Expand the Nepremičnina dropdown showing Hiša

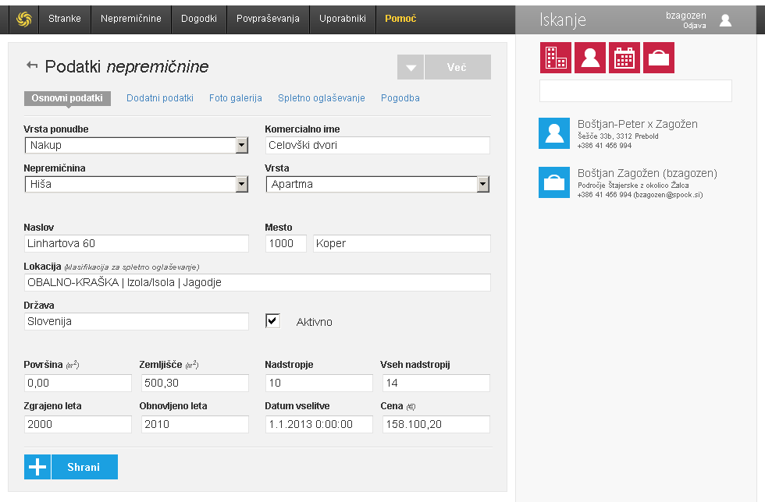point(242,184)
